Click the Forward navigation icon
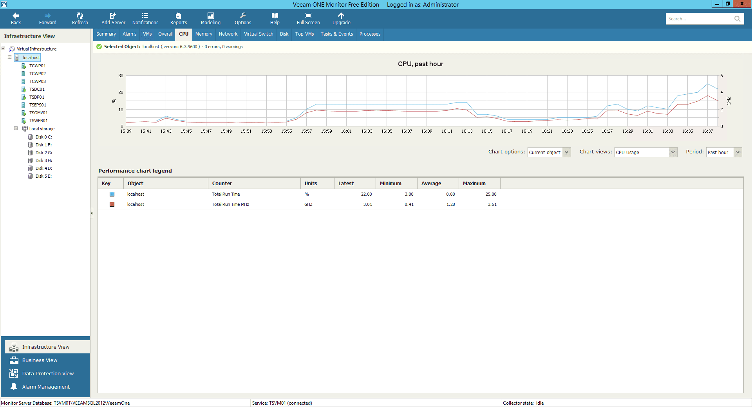The width and height of the screenshot is (752, 407). pyautogui.click(x=47, y=16)
